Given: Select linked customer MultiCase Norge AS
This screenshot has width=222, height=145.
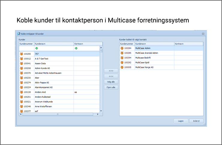Looking at the screenshot, I should pyautogui.click(x=161, y=67).
